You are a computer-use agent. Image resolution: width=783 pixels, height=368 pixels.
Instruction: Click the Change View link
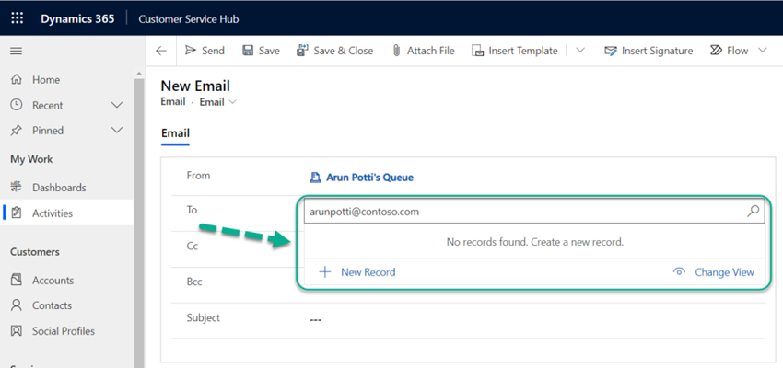click(x=725, y=272)
